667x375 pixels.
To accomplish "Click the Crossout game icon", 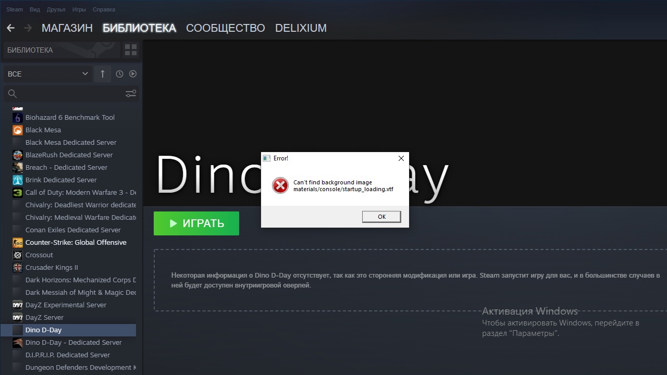I will coord(18,255).
